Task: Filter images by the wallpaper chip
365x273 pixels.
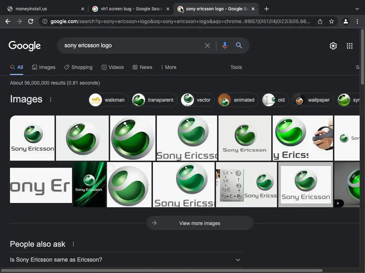Action: click(313, 100)
